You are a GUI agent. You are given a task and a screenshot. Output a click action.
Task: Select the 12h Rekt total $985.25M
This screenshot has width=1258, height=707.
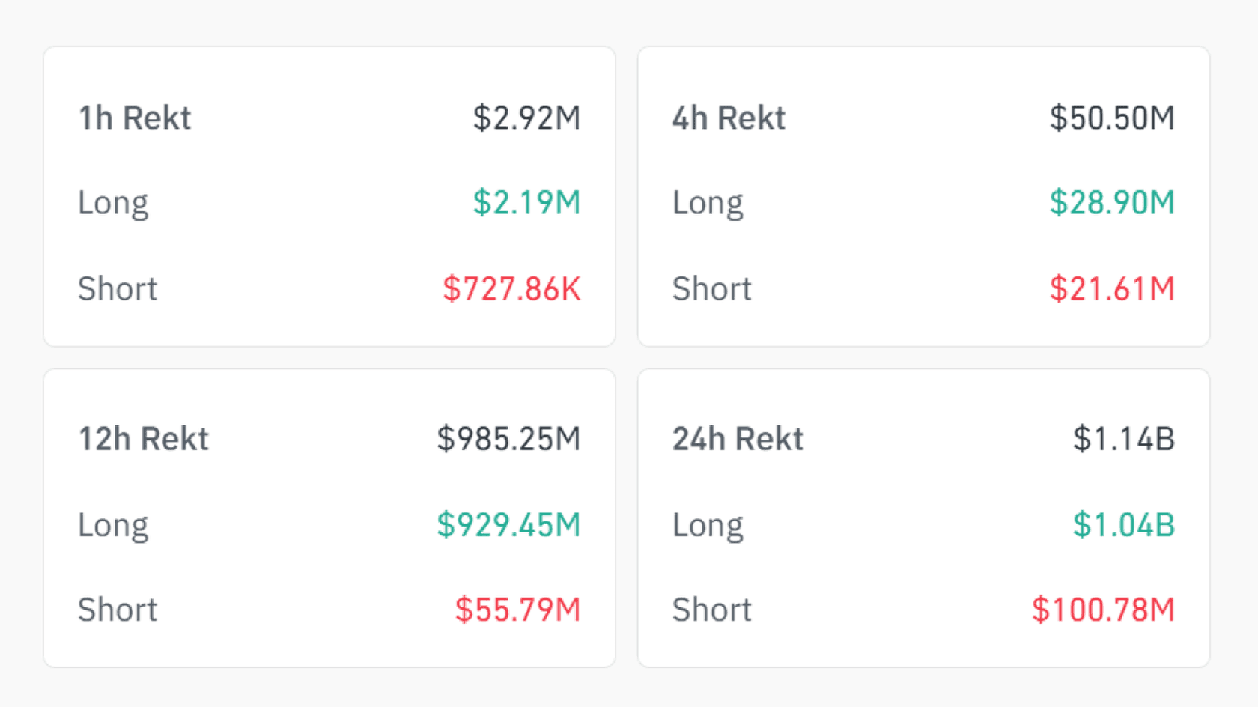[x=508, y=438]
